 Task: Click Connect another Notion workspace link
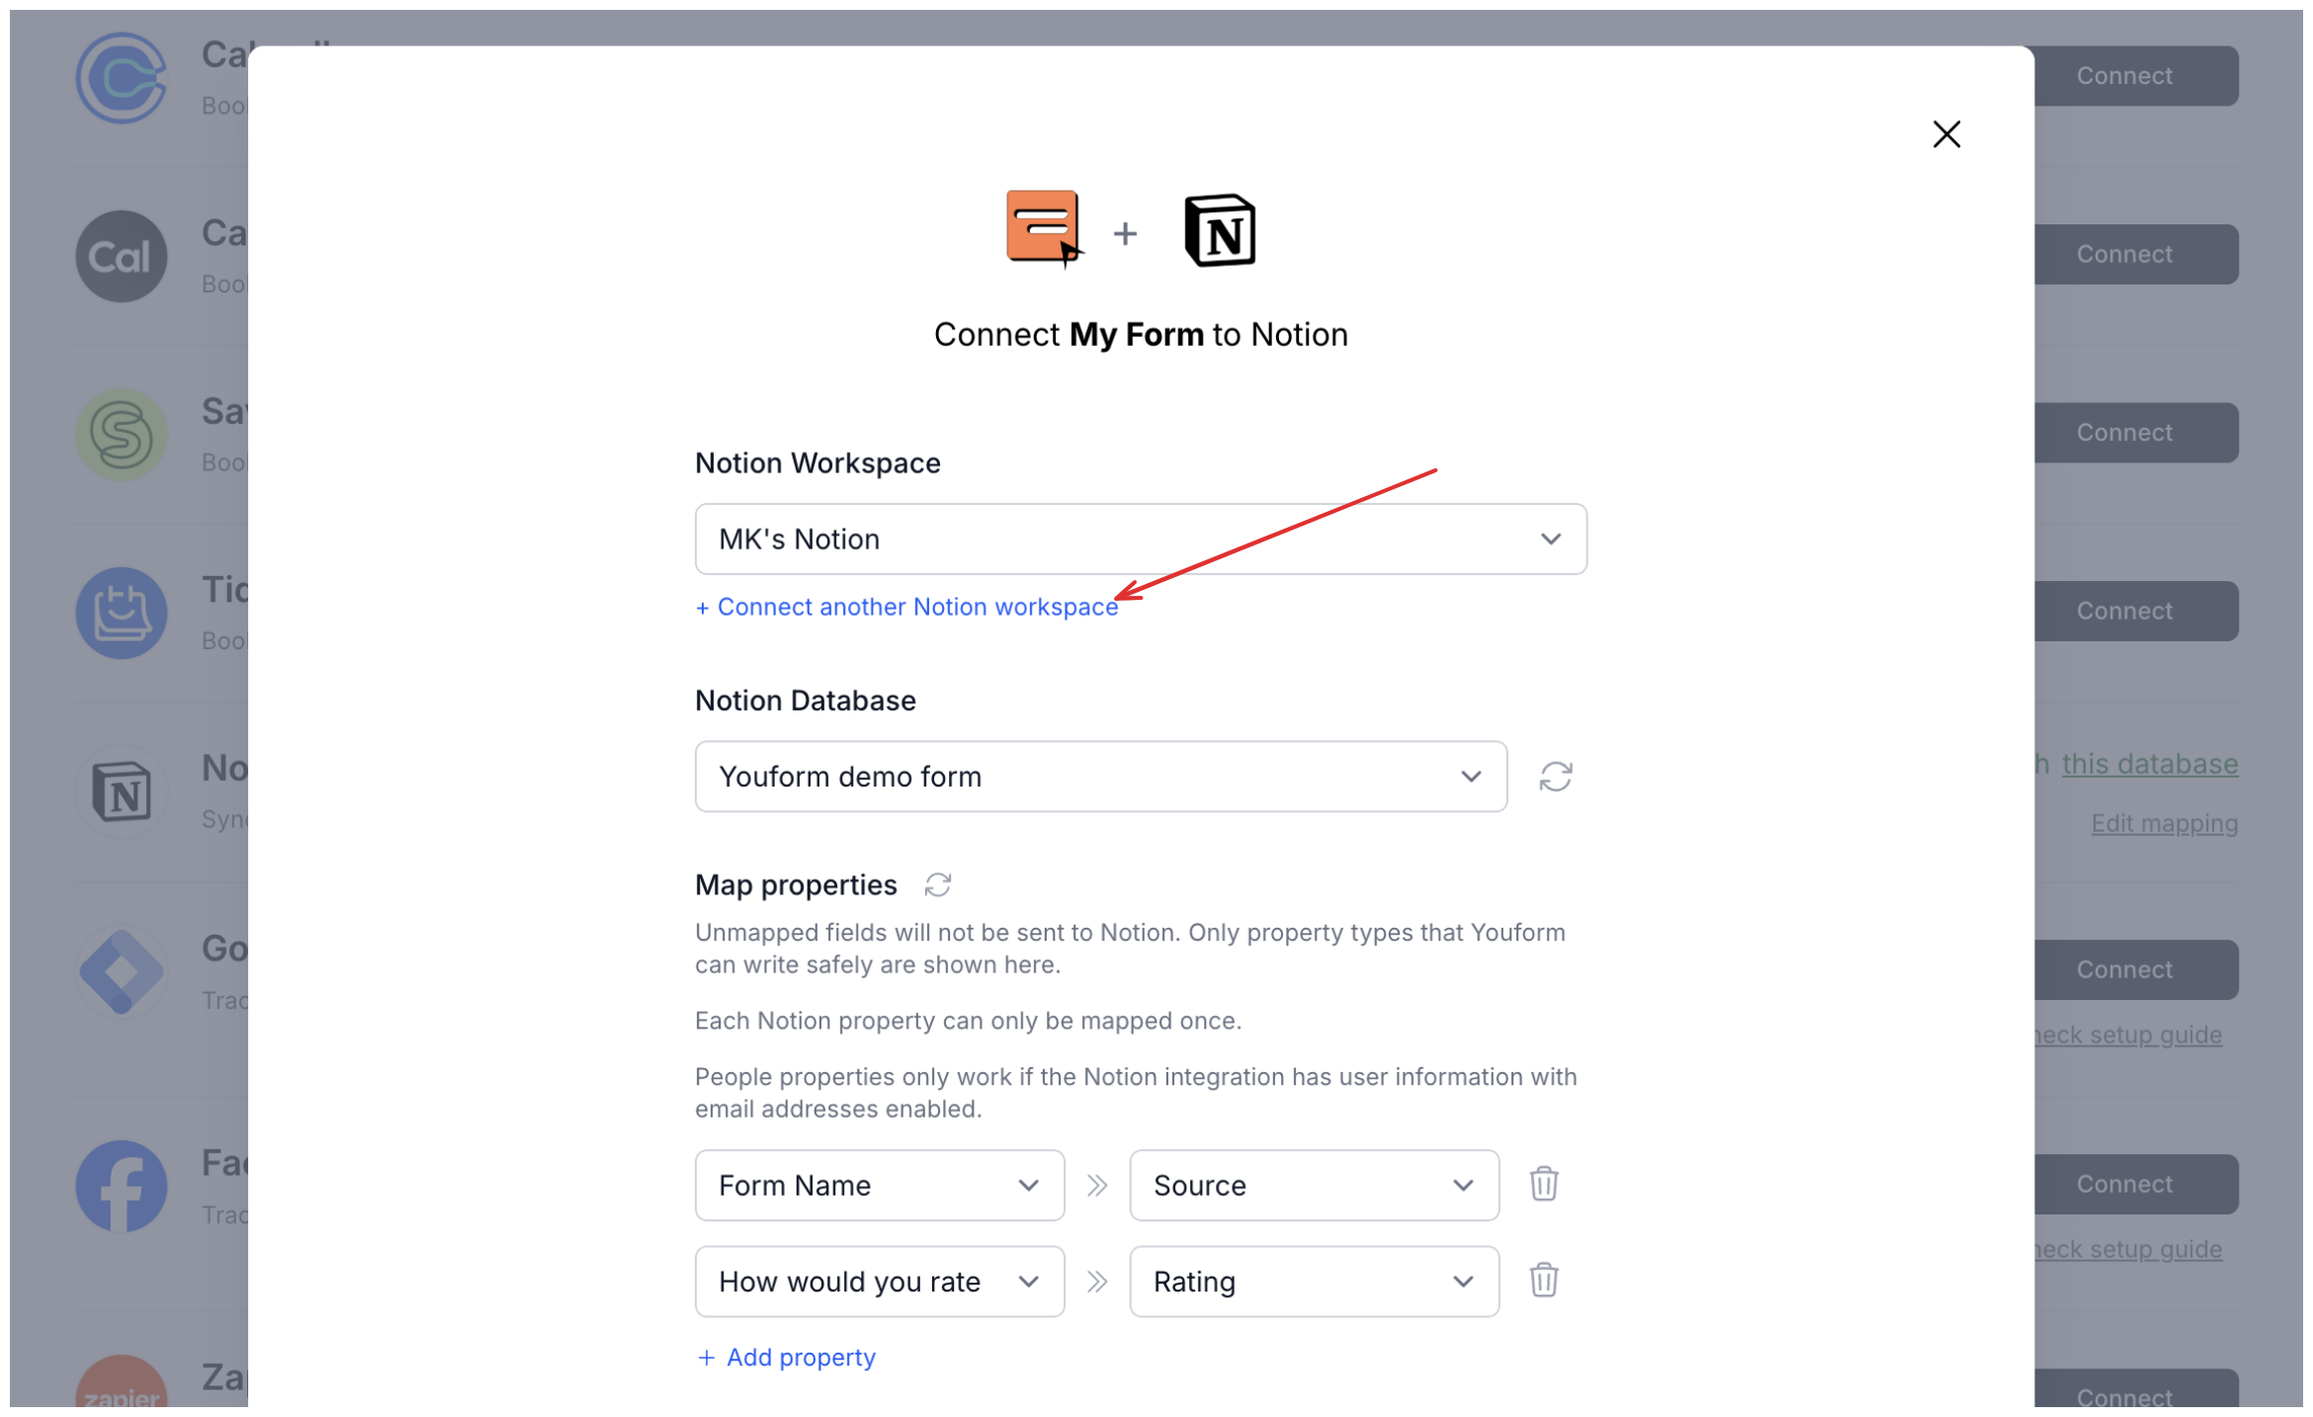point(906,607)
